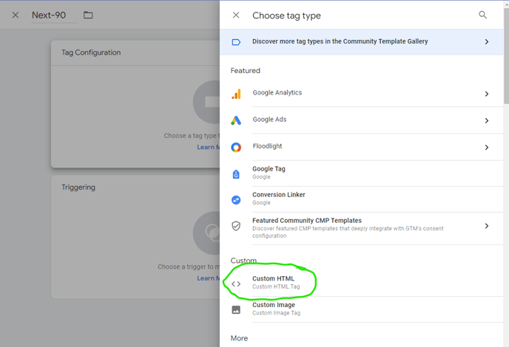Click the Floodlight circular icon
Image resolution: width=509 pixels, height=347 pixels.
pyautogui.click(x=236, y=147)
